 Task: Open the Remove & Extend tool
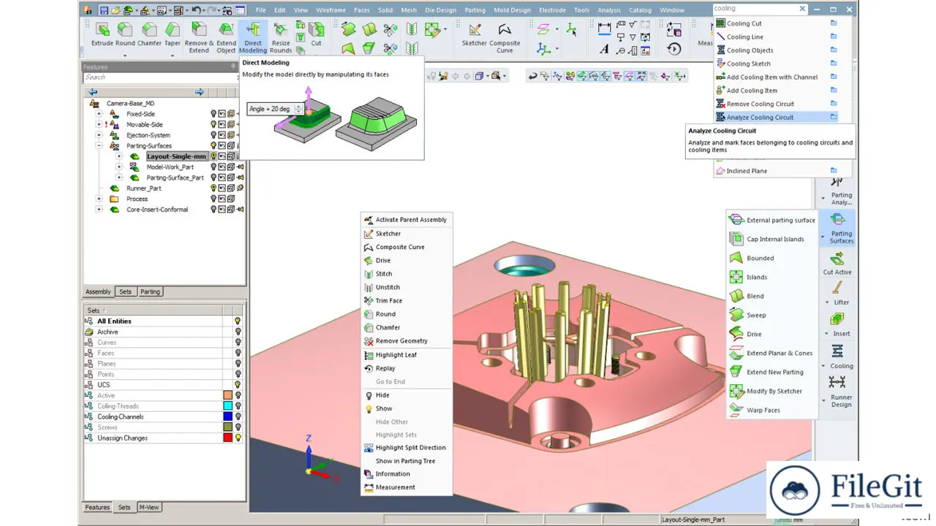click(198, 37)
